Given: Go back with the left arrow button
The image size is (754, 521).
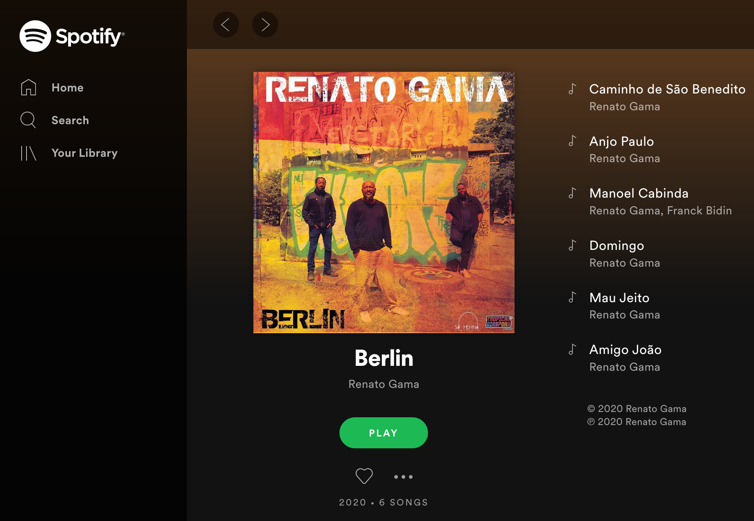Looking at the screenshot, I should [226, 24].
